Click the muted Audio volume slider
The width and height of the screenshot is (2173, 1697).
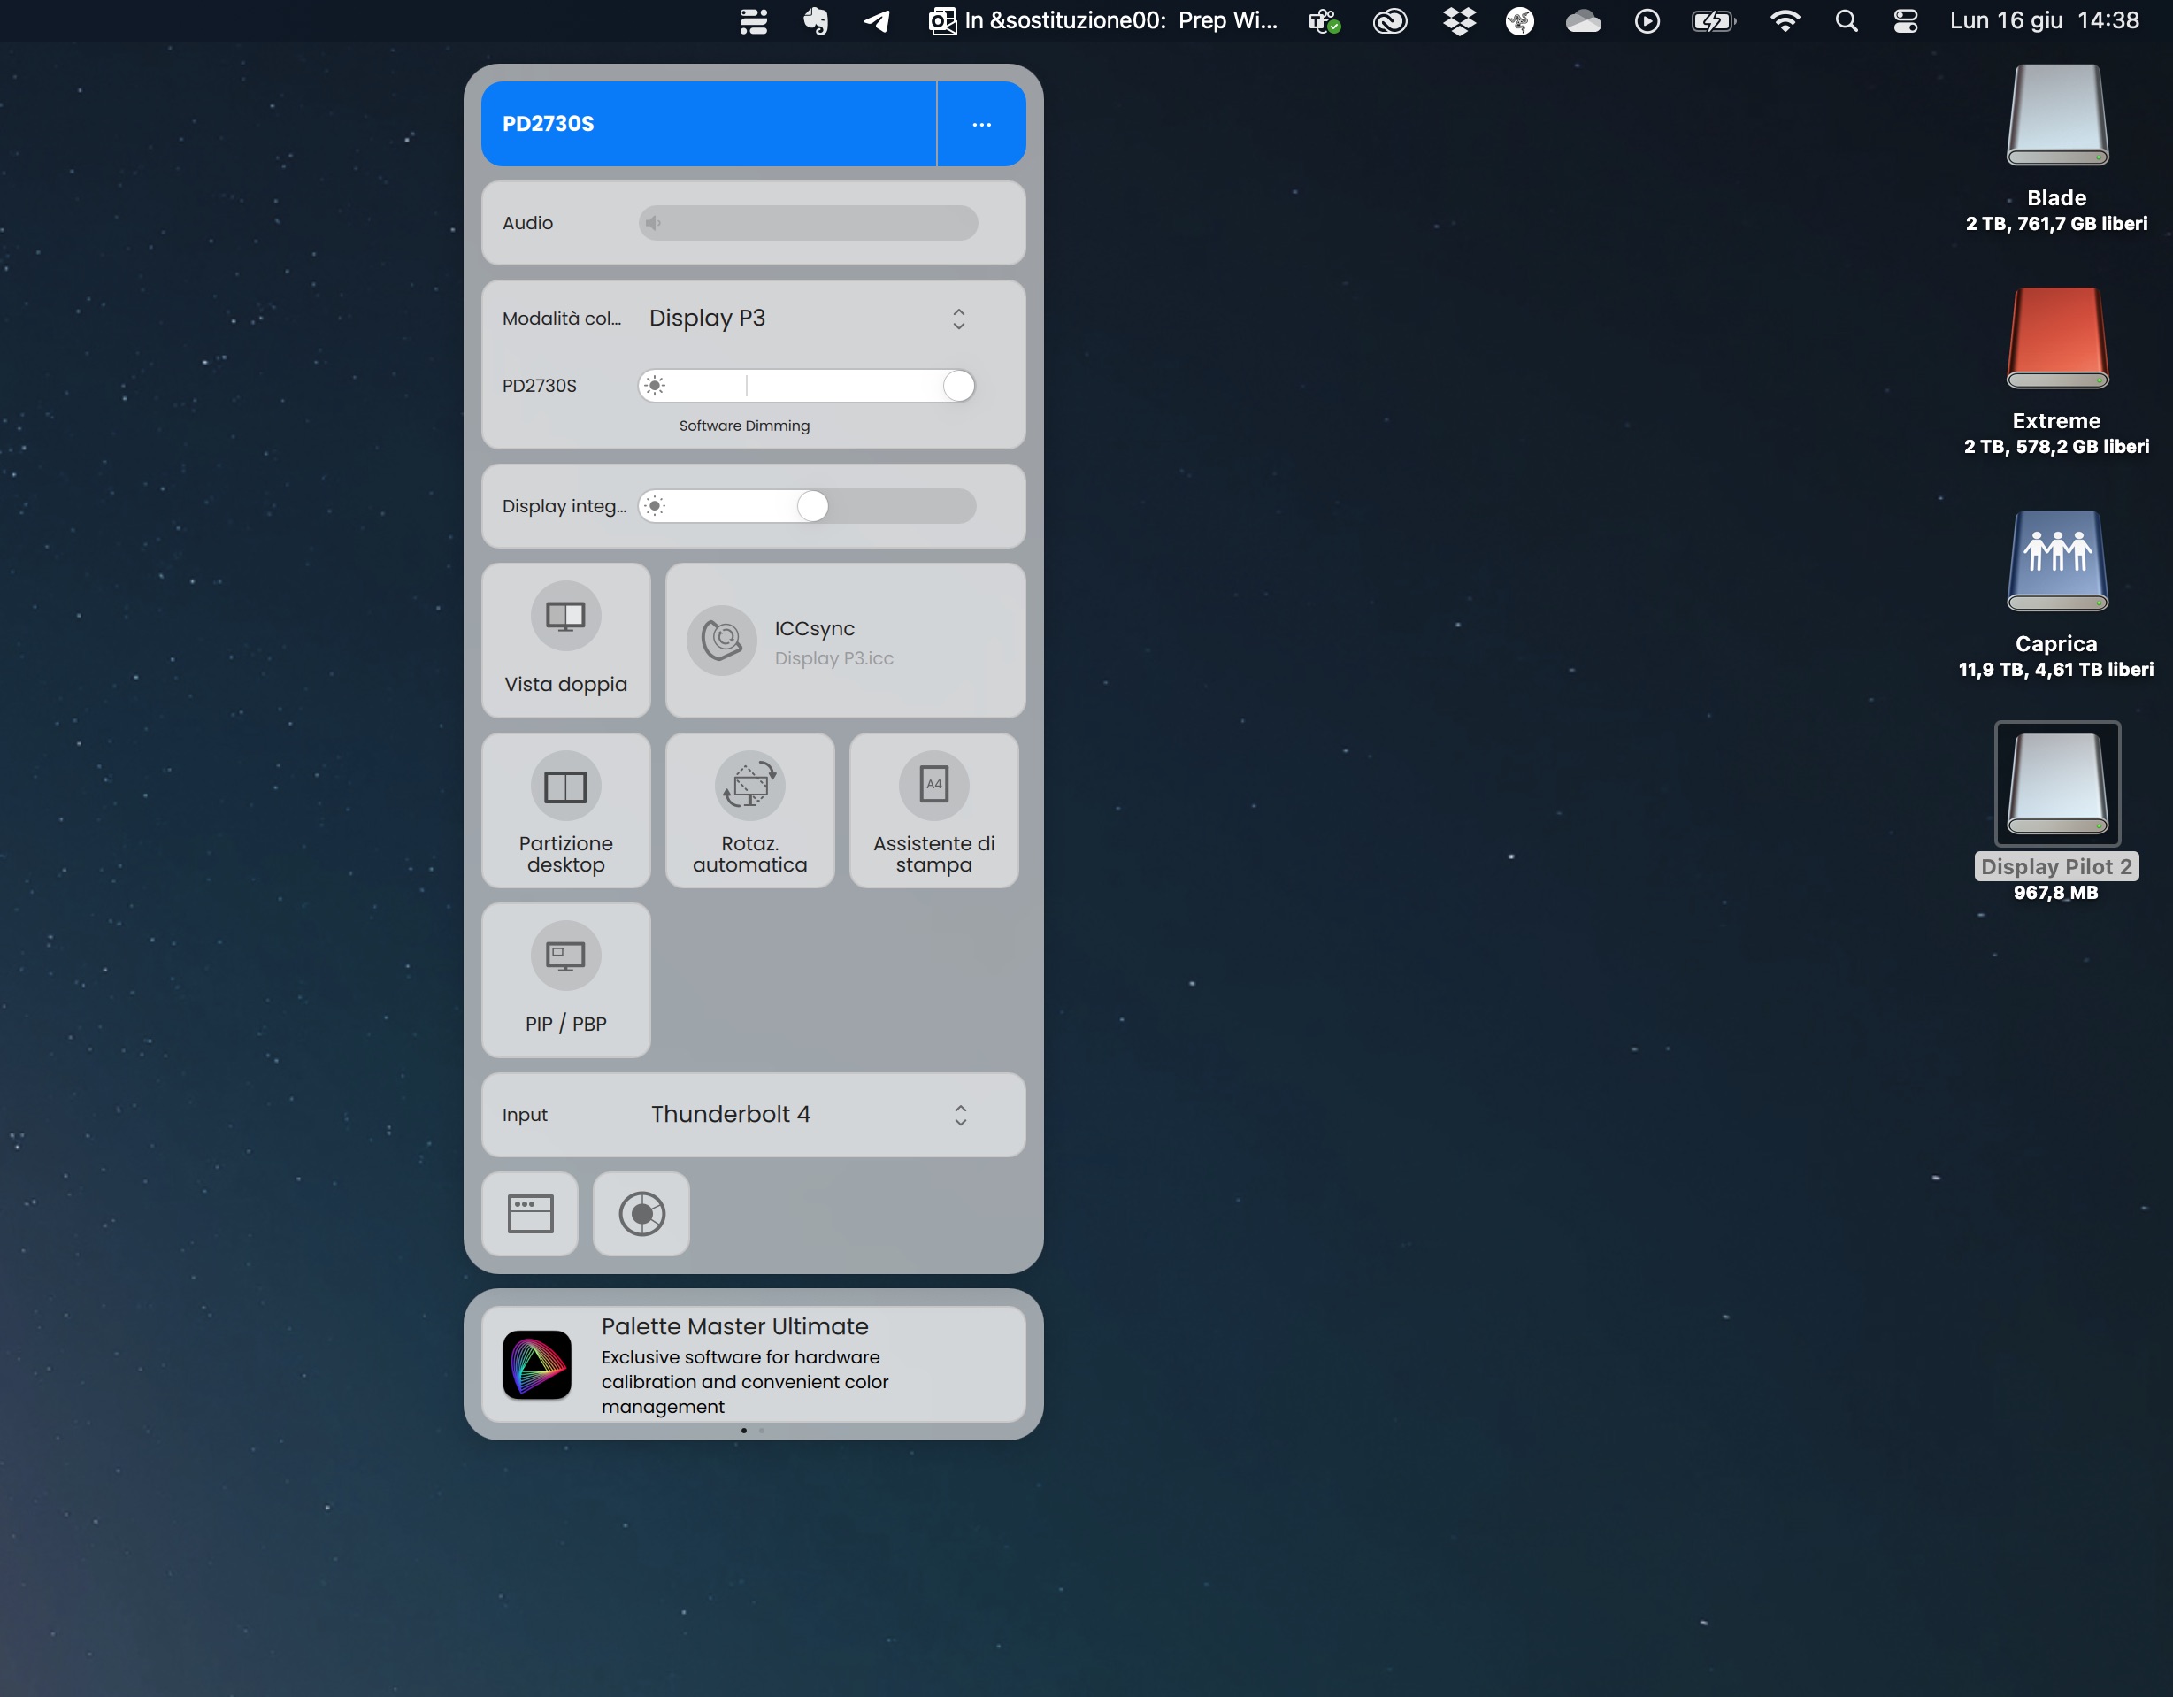(x=808, y=223)
